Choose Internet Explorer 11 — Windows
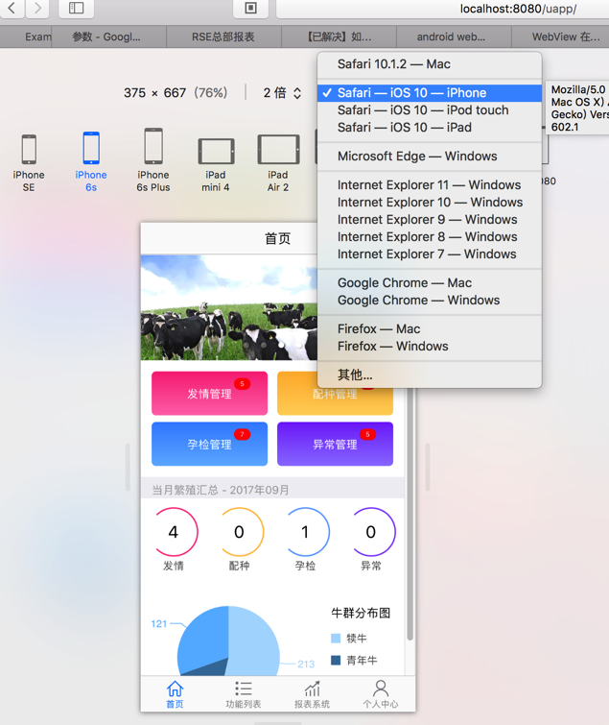Screen dimensions: 609x725 [x=430, y=185]
